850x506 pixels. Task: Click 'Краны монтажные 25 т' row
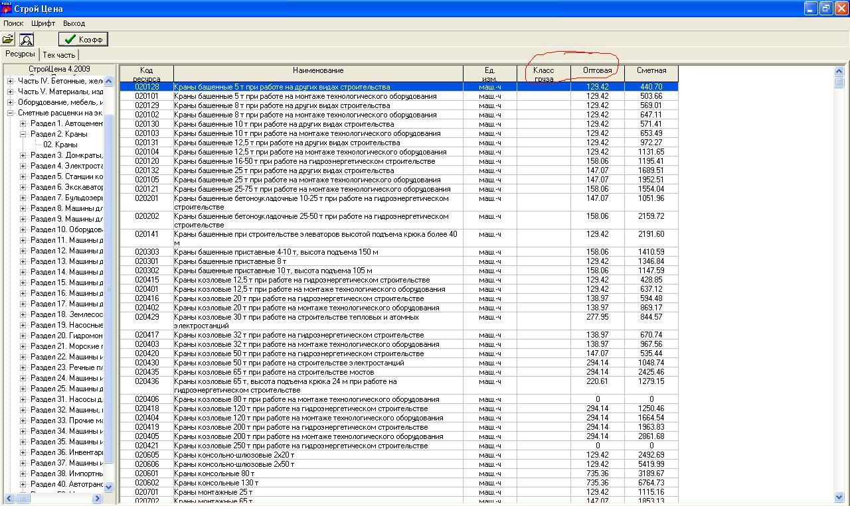[399, 492]
